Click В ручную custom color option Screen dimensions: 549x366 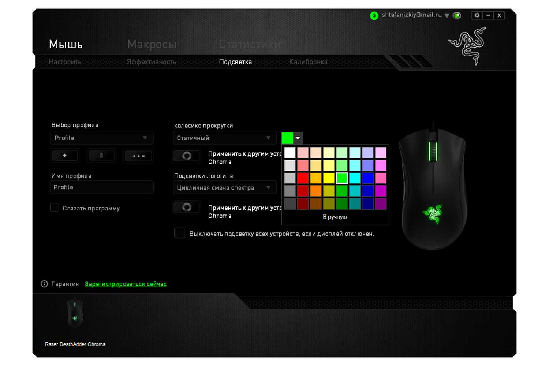(x=335, y=217)
